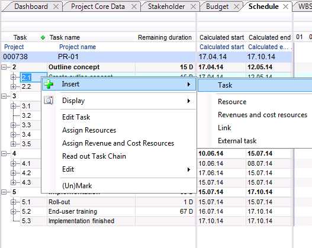The image size is (312, 248).
Task: Expand task 3.3 tree node
Action: (13, 125)
